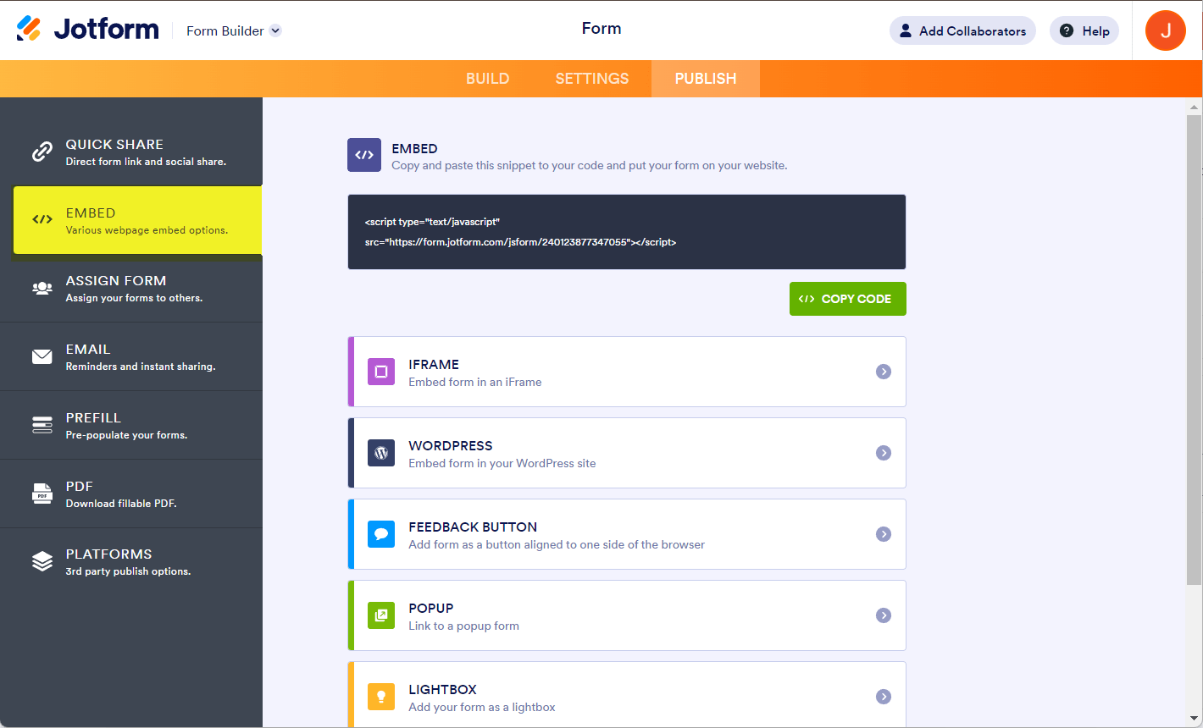1203x728 pixels.
Task: Expand the FEEDBACK BUTTON option chevron
Action: click(x=884, y=534)
